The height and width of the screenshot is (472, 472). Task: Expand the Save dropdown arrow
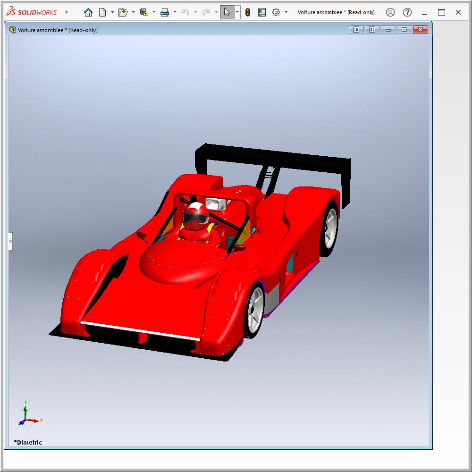click(154, 13)
